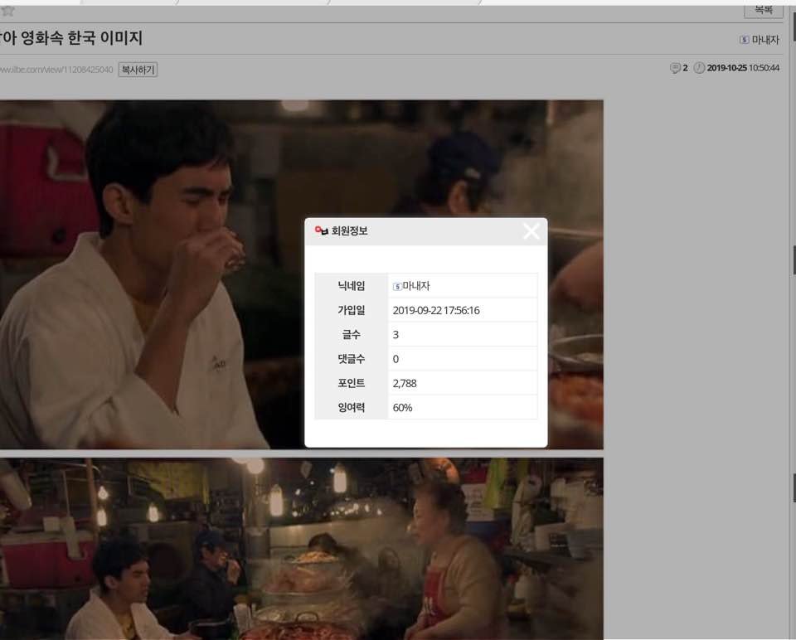
Task: Click the comment bubble icon in the post header
Action: pyautogui.click(x=675, y=68)
